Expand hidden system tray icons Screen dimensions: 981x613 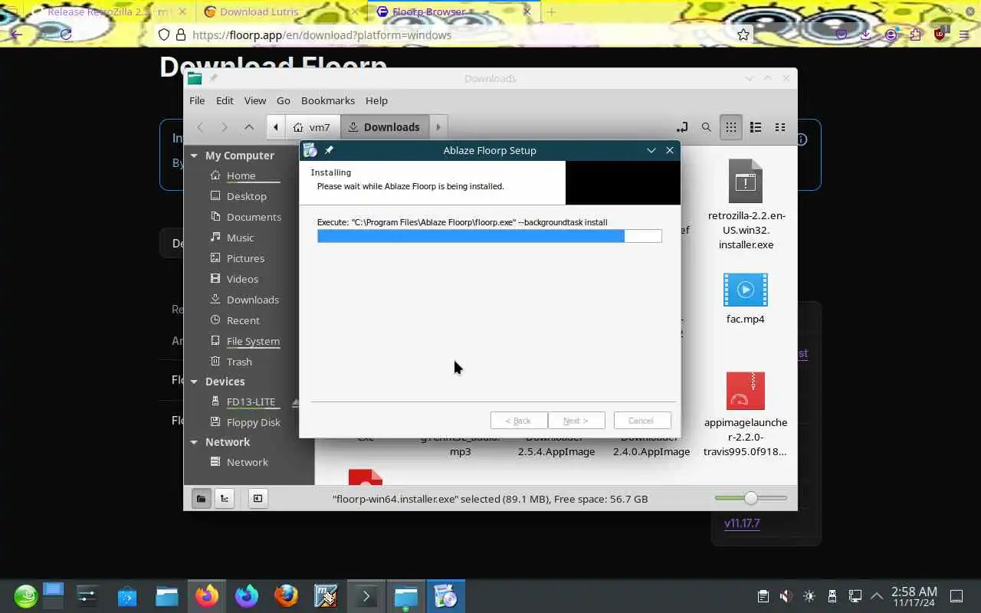tap(877, 596)
